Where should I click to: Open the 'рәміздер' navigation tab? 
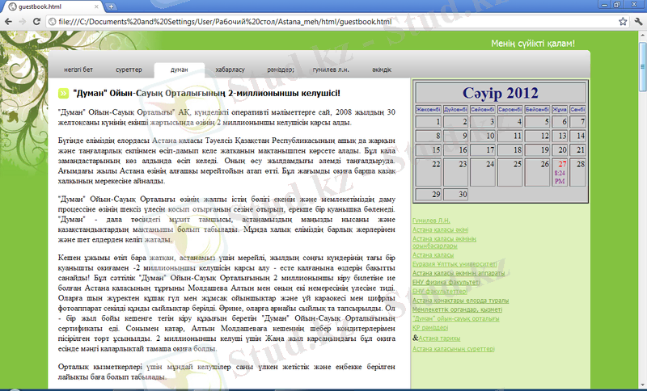(281, 69)
